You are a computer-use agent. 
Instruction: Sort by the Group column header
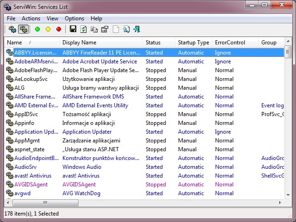(x=271, y=43)
